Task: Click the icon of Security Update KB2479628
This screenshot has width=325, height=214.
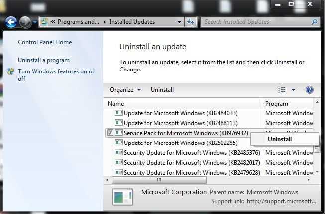Action: 119,172
